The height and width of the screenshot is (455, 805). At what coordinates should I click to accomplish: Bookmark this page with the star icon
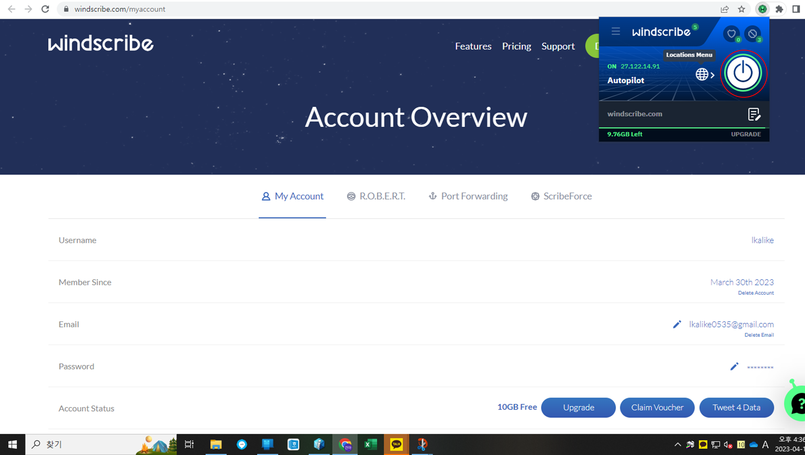point(741,9)
